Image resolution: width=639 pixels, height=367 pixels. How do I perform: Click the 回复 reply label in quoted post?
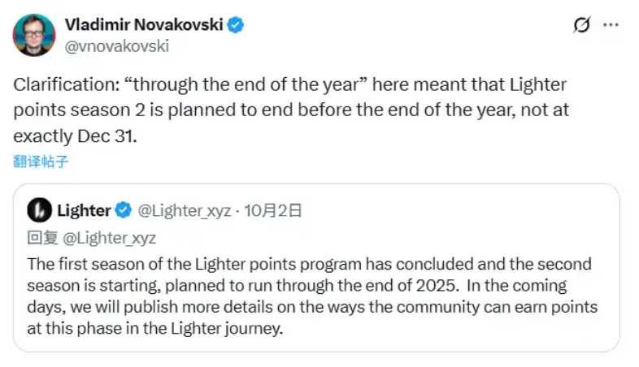pyautogui.click(x=41, y=238)
